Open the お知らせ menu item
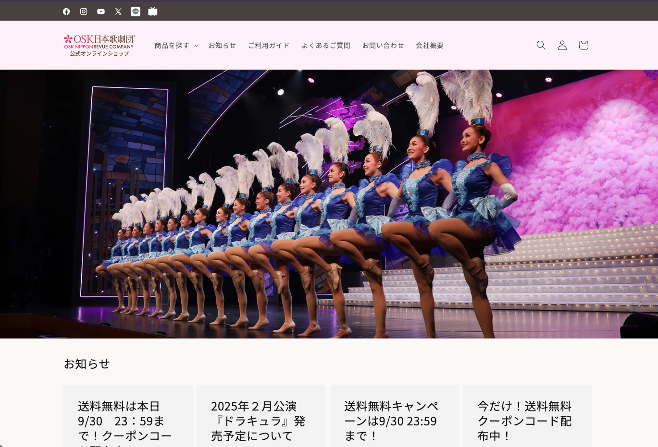 coord(222,46)
